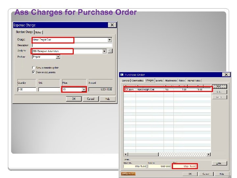Open the Paid as Prepaid dropdown
Viewport: 237px width, 178px height.
pyautogui.click(x=58, y=57)
